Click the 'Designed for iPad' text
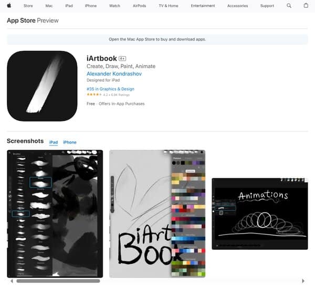The height and width of the screenshot is (288, 315). point(103,80)
